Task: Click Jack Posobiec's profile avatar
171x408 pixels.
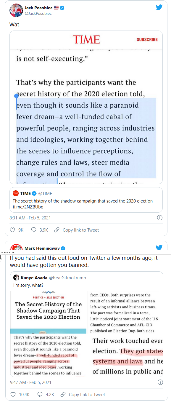Action: [x=16, y=10]
